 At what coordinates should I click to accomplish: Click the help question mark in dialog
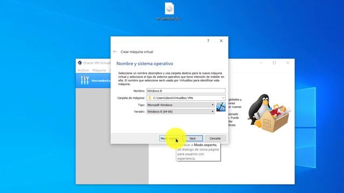tap(208, 41)
